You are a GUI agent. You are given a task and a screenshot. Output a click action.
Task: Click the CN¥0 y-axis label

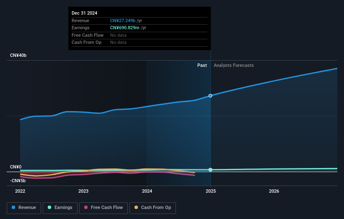click(16, 167)
